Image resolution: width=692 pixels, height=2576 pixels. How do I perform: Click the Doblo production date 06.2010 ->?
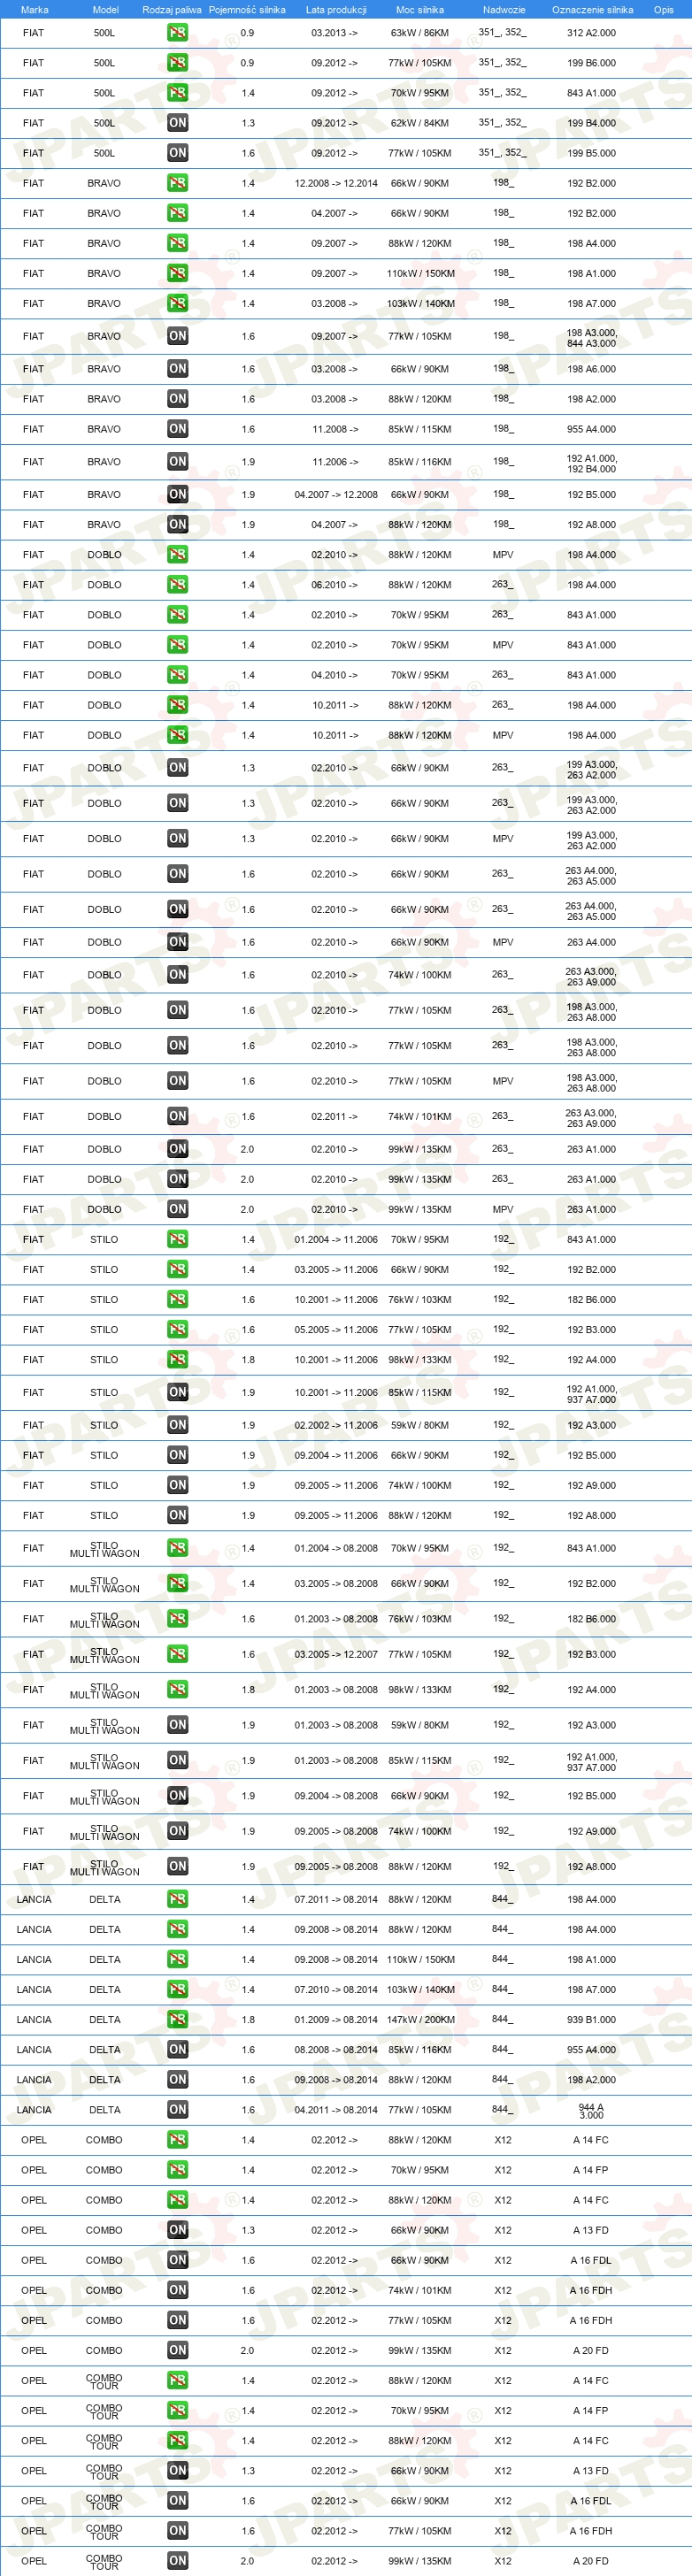click(x=334, y=585)
